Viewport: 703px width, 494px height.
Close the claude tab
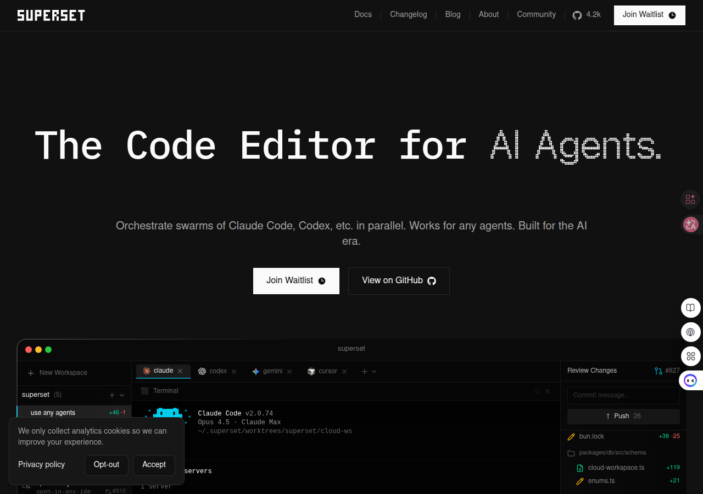pyautogui.click(x=180, y=371)
